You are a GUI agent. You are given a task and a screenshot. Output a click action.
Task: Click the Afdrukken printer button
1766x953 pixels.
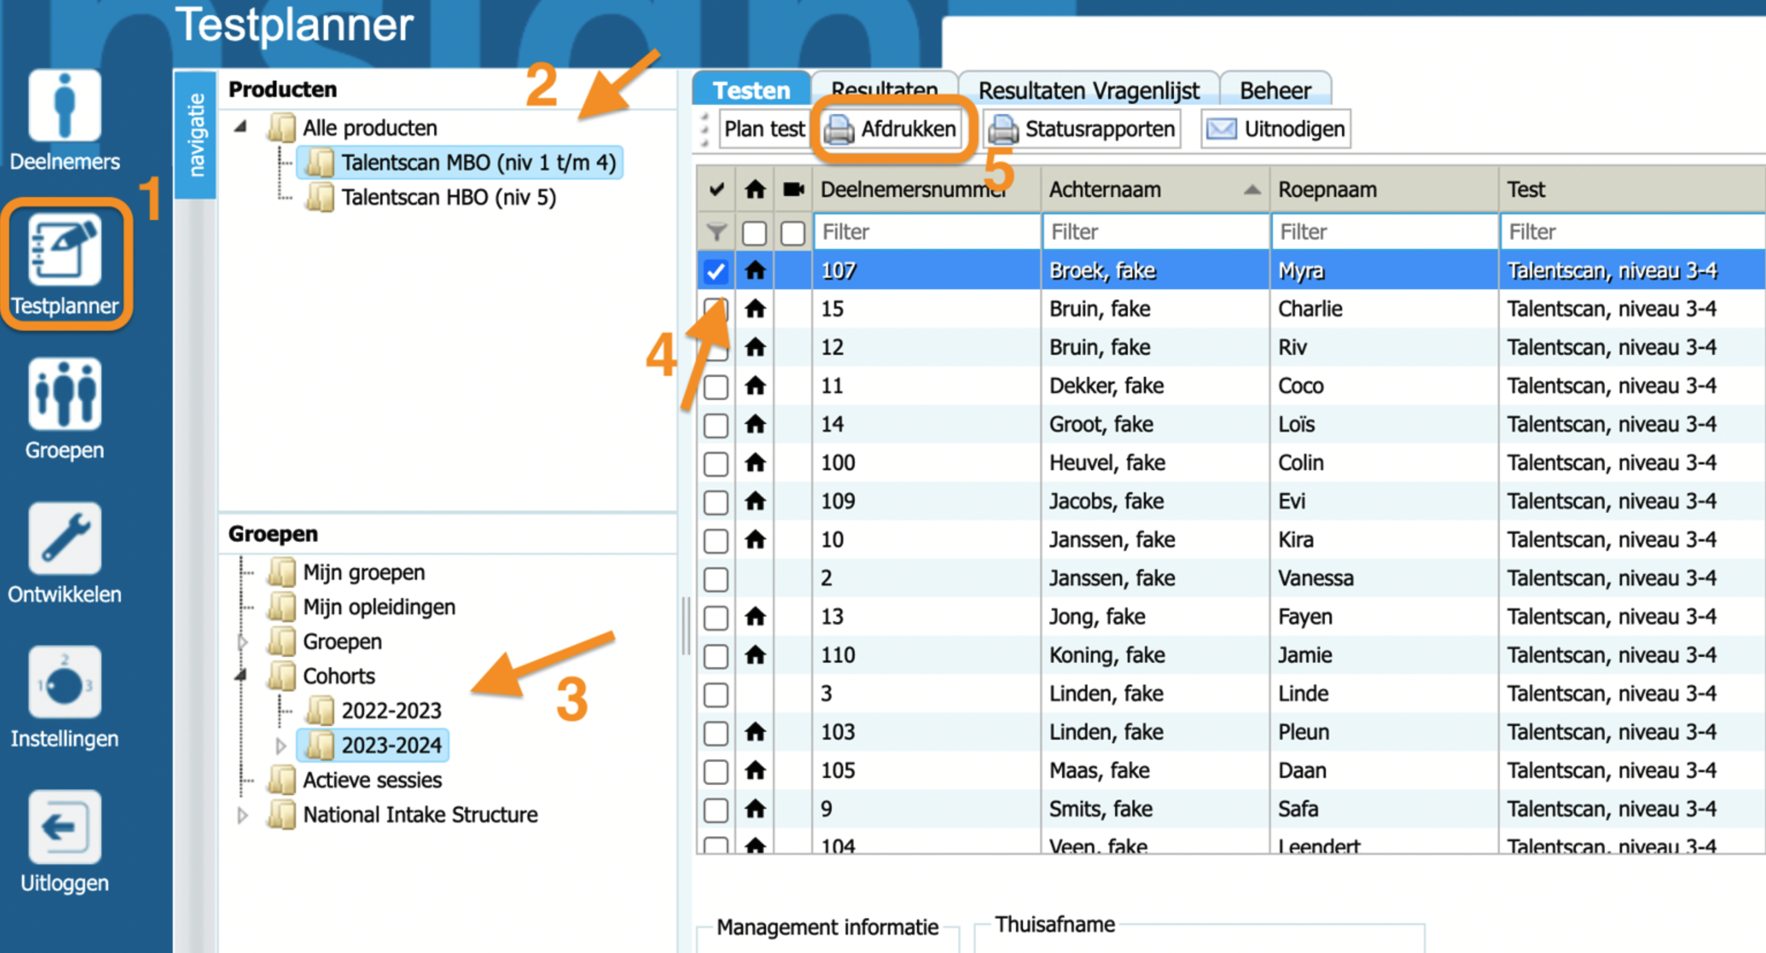pos(890,129)
